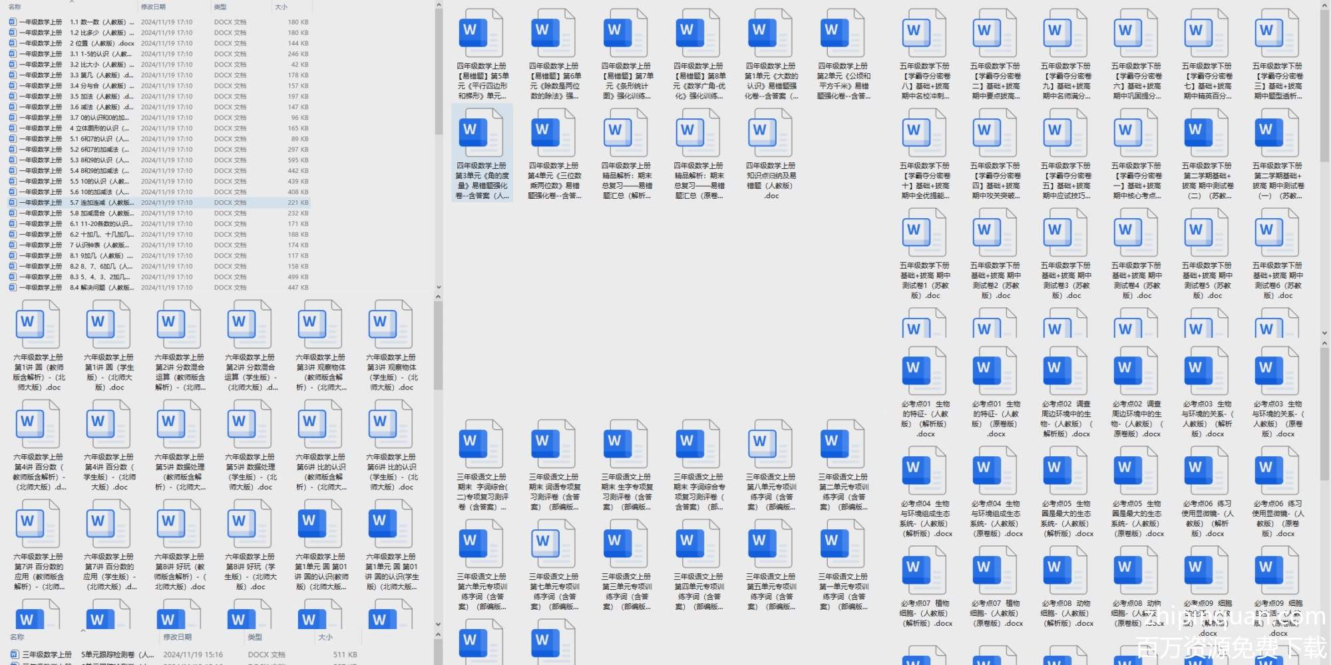Viewport: 1331px width, 665px height.
Task: Click small Word icon beside 1.1 数一数 row
Action: tap(12, 22)
